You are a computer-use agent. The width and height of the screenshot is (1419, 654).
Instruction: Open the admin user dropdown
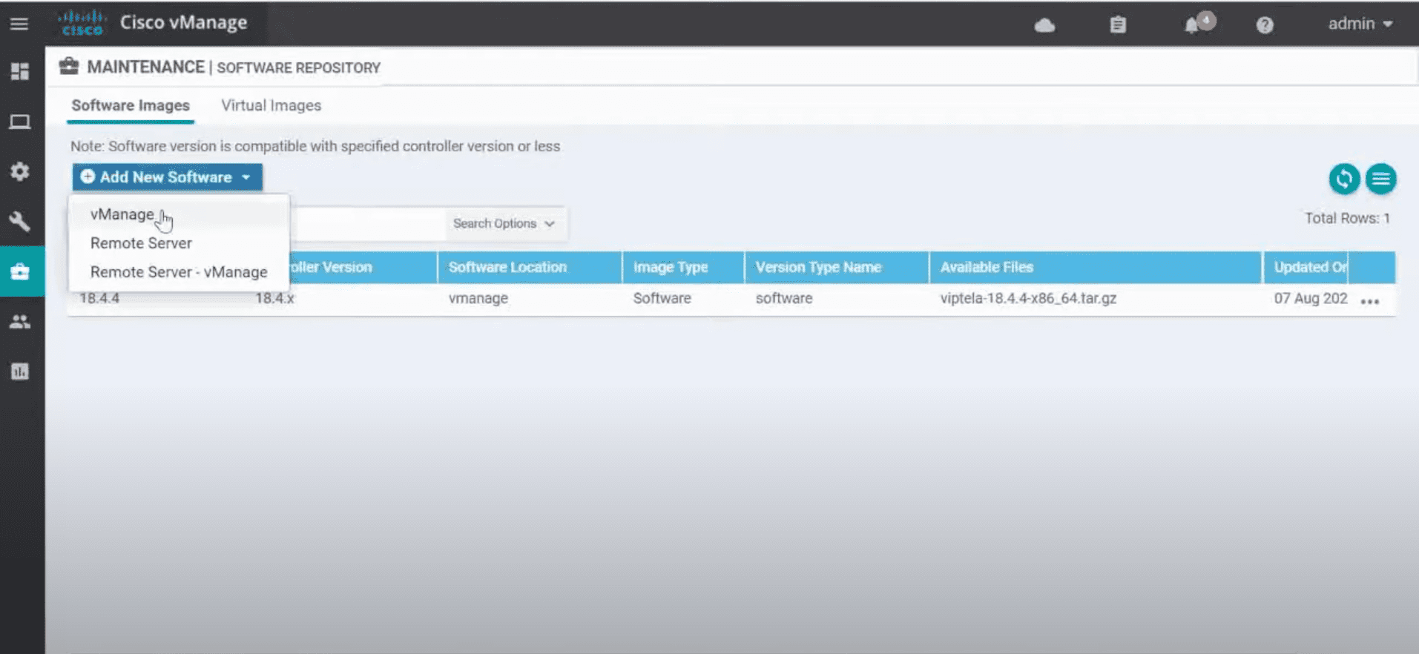tap(1360, 24)
